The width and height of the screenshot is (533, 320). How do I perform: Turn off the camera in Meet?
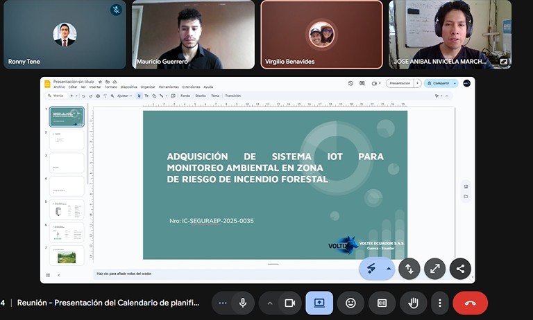tap(289, 303)
